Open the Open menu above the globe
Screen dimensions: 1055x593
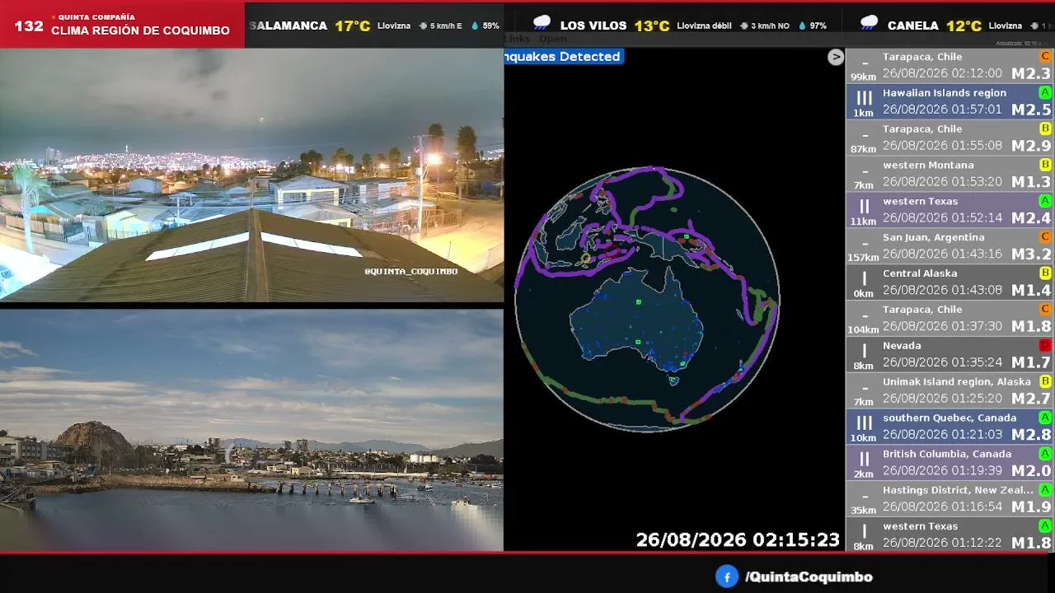click(552, 39)
